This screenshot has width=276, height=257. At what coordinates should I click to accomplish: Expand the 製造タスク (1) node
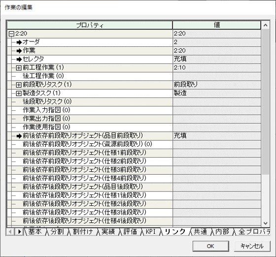(19, 94)
